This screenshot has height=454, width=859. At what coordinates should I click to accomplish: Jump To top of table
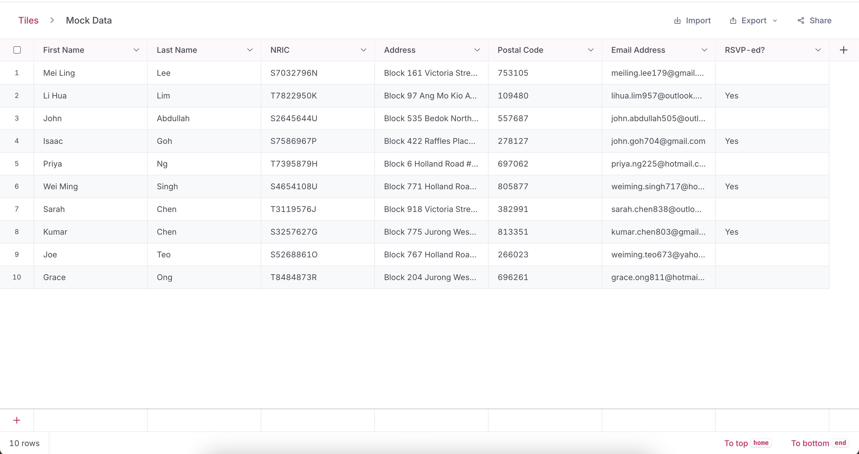[736, 443]
